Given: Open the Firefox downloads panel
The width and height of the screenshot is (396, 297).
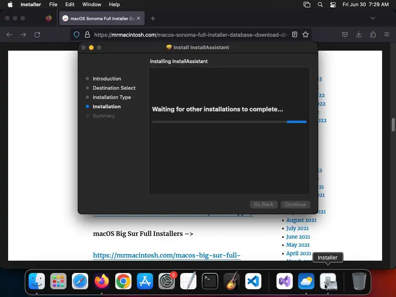Looking at the screenshot, I should tap(358, 34).
